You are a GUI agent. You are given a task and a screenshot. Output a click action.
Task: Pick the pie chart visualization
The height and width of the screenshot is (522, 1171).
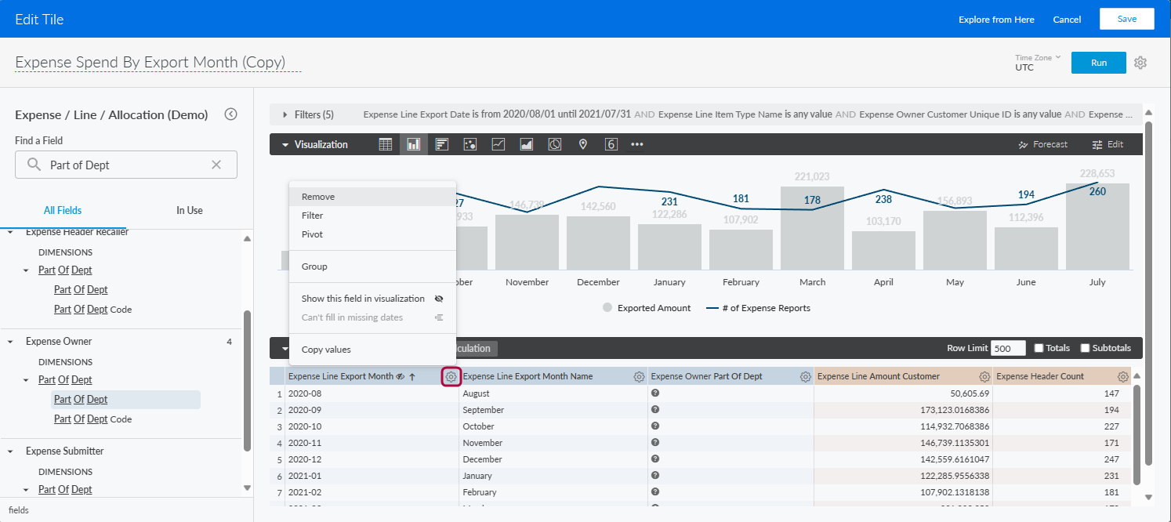tap(555, 144)
